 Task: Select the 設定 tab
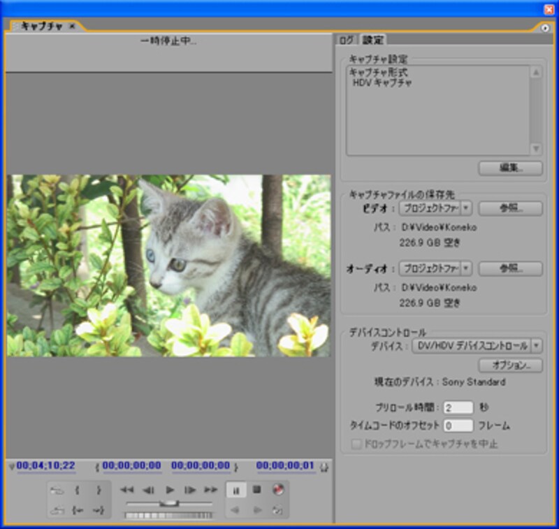pos(372,40)
